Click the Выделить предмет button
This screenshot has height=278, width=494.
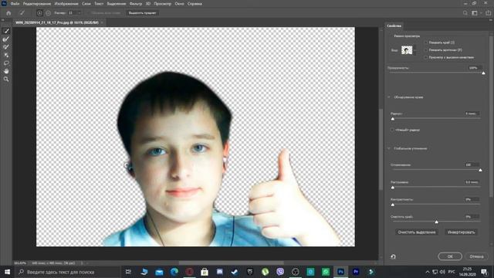point(142,13)
